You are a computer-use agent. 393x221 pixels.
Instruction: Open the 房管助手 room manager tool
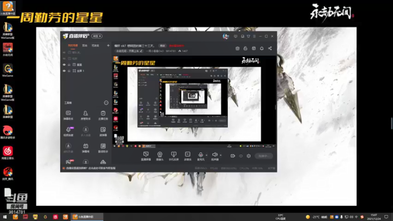pos(85,115)
